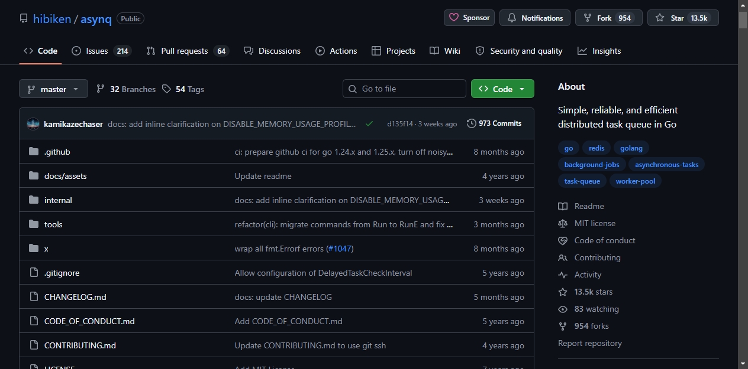
Task: Select the 'background-jobs' topic tag
Action: [x=592, y=165]
